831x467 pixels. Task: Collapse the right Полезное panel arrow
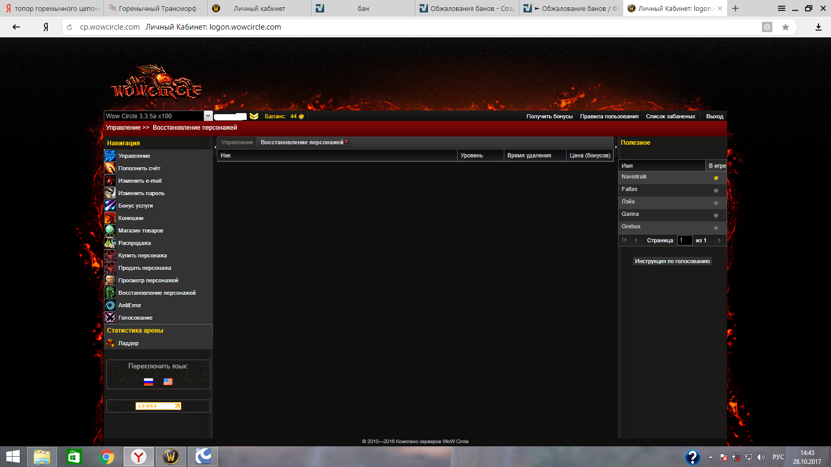pyautogui.click(x=616, y=147)
